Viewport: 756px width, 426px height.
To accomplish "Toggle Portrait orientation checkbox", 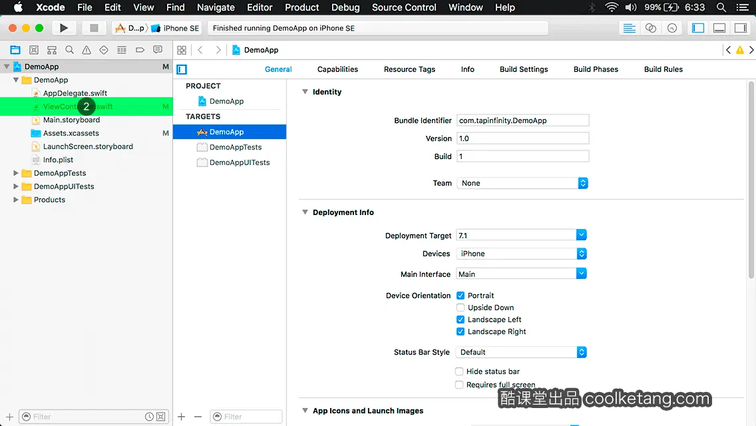I will point(461,296).
